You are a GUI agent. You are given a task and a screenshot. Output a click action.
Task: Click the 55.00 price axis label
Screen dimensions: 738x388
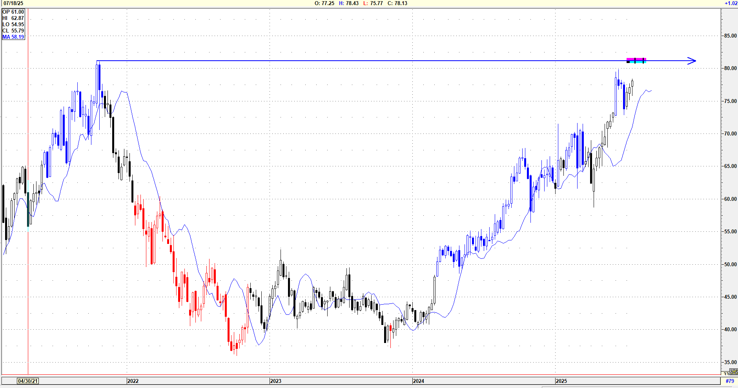pyautogui.click(x=731, y=231)
